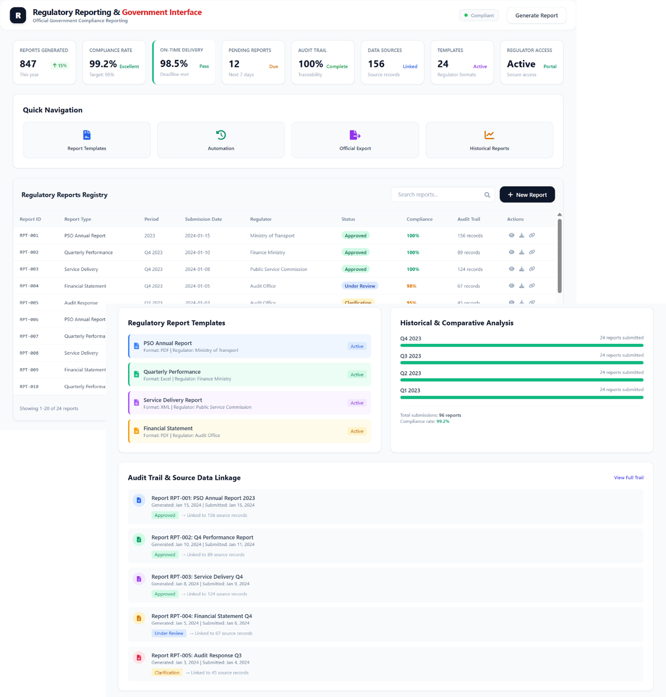Open the source link for RPT-004
Viewport: 666px width, 697px height.
(x=532, y=286)
